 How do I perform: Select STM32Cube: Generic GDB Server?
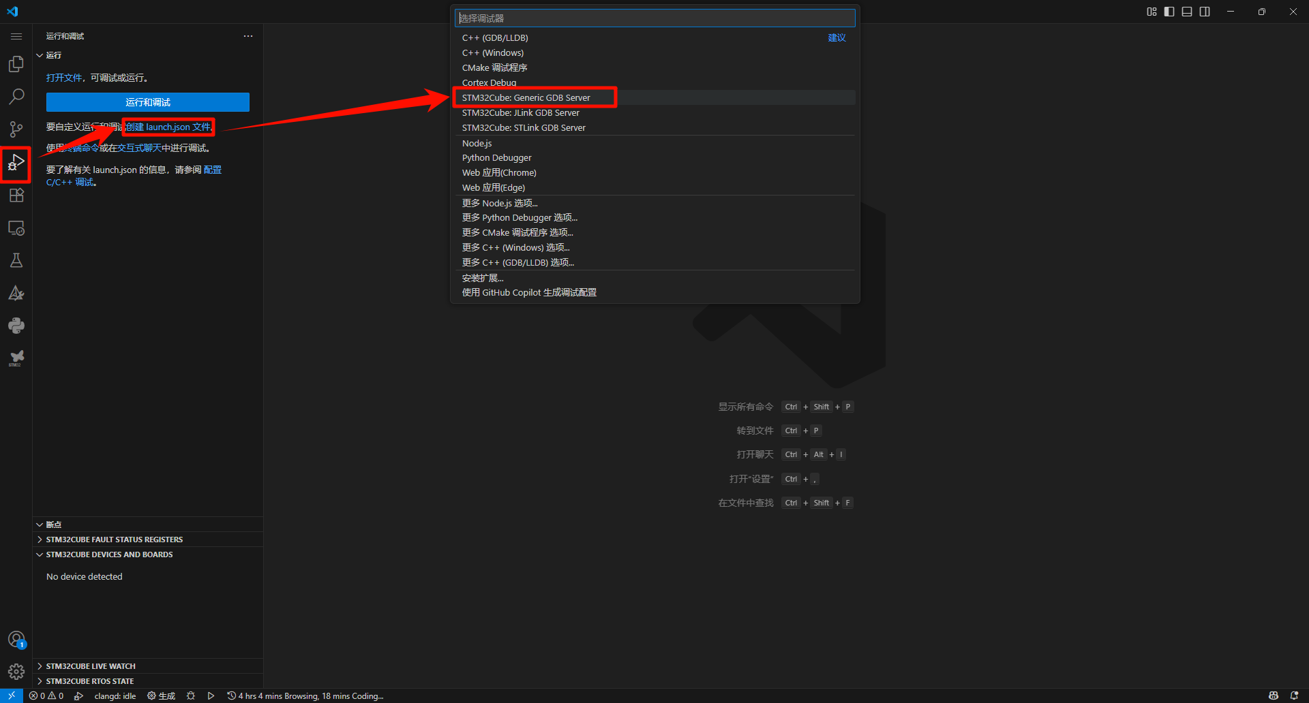click(654, 98)
